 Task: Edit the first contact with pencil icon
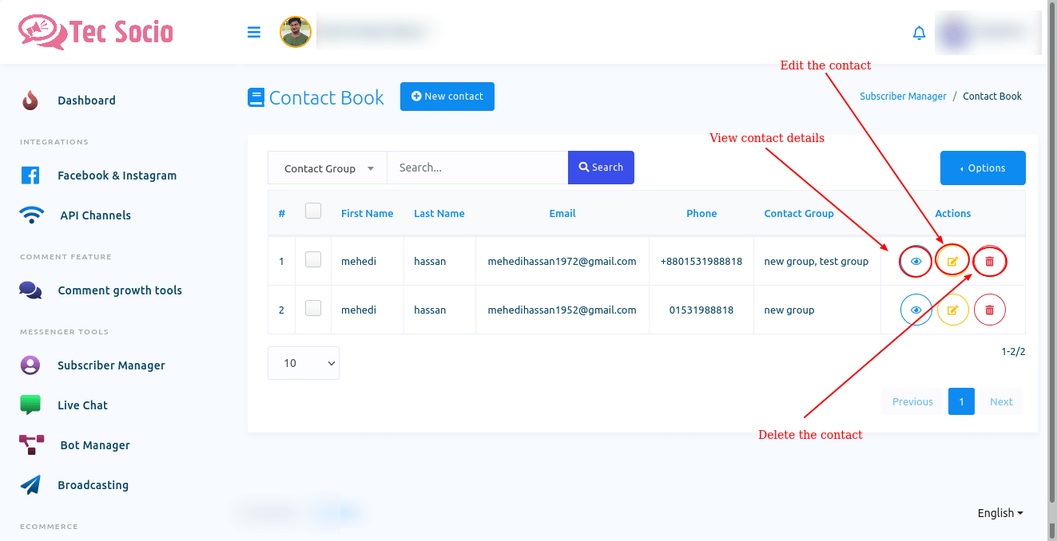(x=952, y=261)
